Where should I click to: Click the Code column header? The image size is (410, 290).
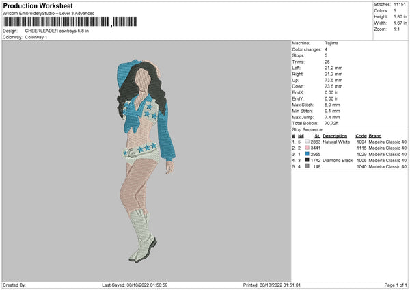pyautogui.click(x=361, y=135)
